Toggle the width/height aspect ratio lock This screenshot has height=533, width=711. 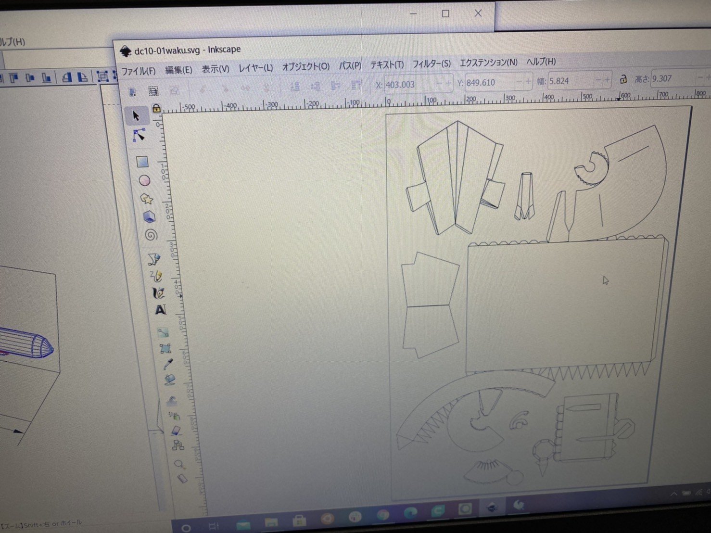tap(623, 79)
